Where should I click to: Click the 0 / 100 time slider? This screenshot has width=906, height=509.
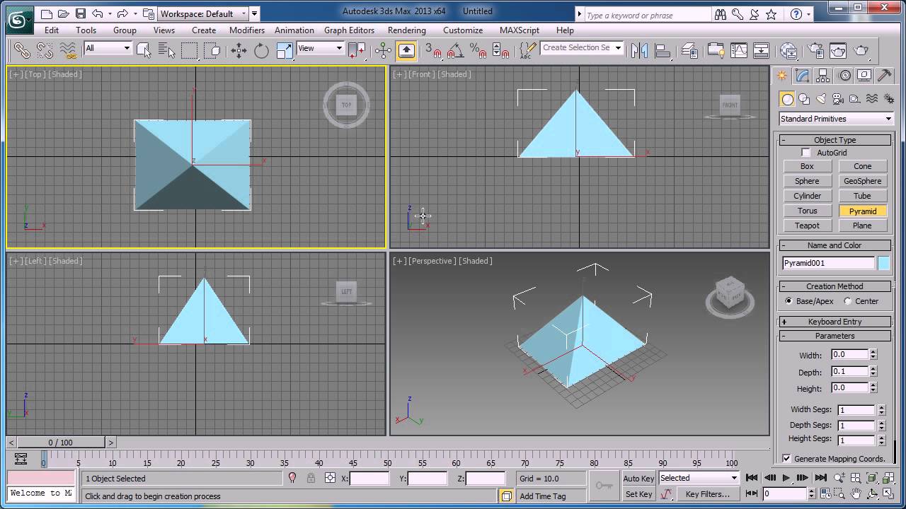coord(60,443)
